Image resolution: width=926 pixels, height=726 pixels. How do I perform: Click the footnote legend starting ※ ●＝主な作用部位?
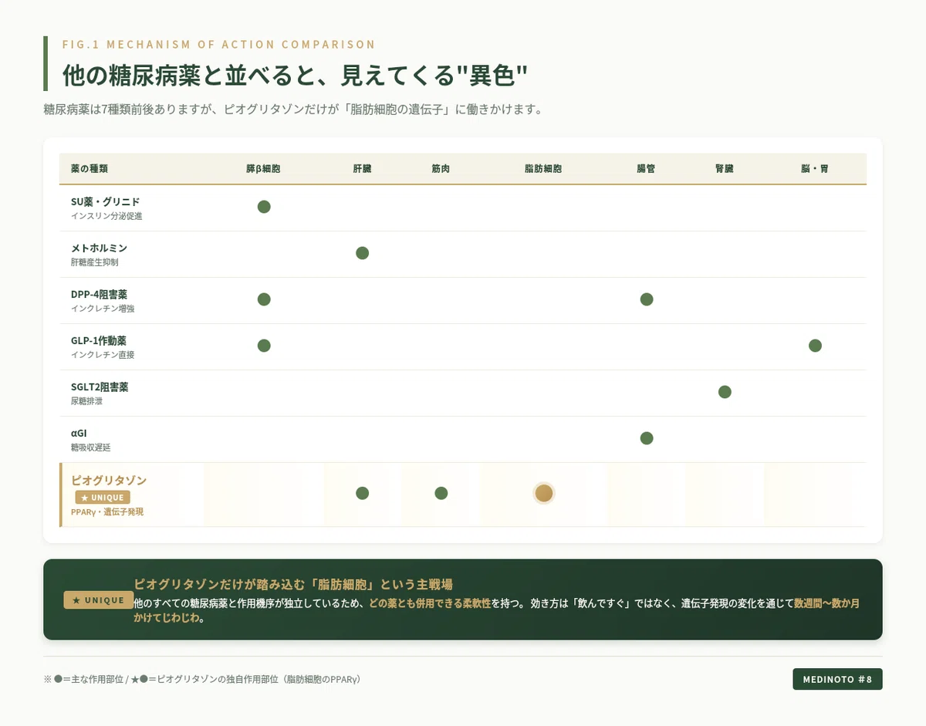pyautogui.click(x=202, y=680)
